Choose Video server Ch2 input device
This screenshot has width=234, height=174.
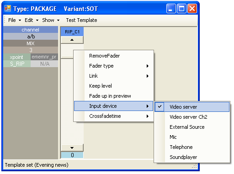coord(192,117)
